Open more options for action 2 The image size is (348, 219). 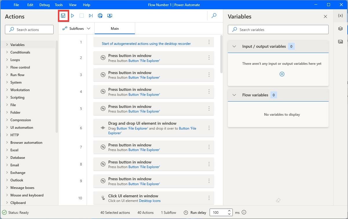[209, 58]
